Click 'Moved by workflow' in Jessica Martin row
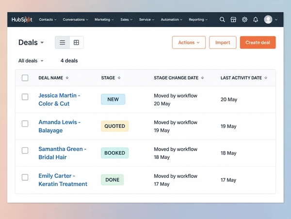The width and height of the screenshot is (291, 219). point(176,95)
